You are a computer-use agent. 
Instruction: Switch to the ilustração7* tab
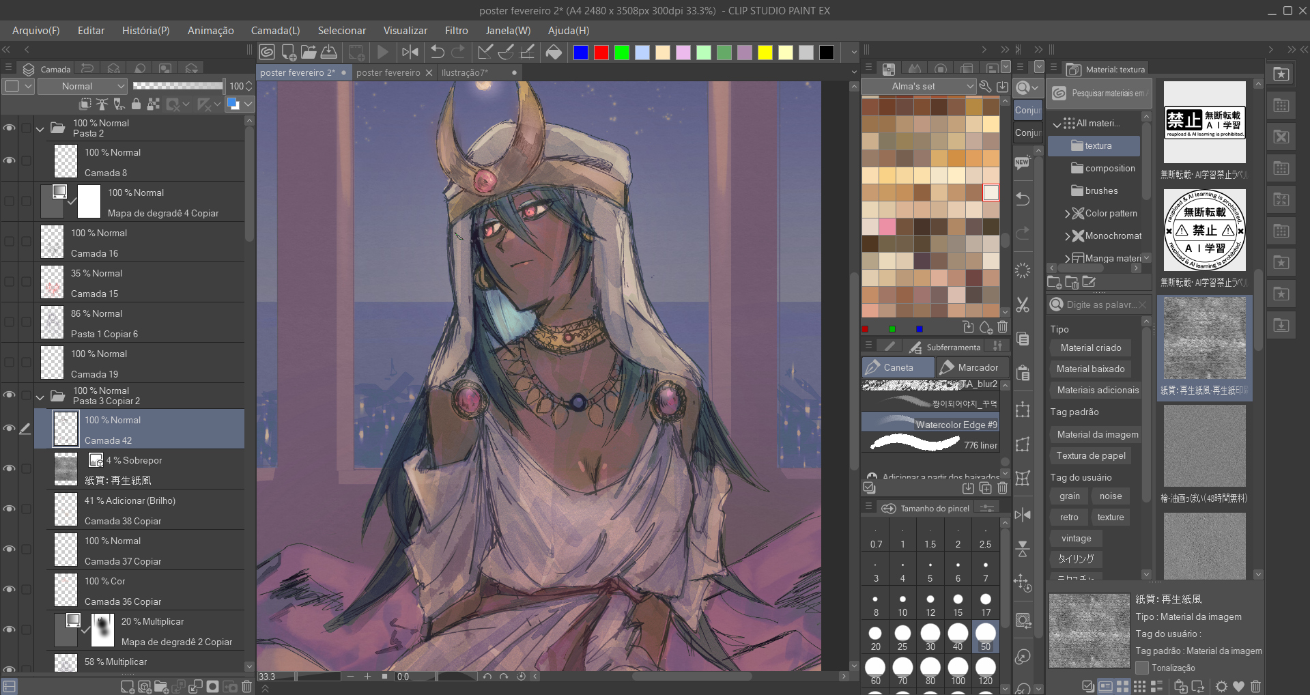point(465,72)
